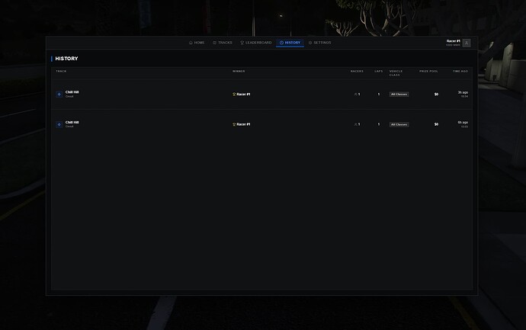This screenshot has height=330, width=526.
Task: Click the Prize Pool column header
Action: tap(428, 71)
